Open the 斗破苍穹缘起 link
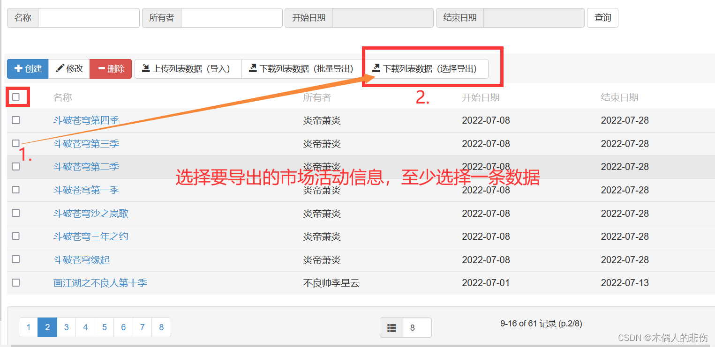This screenshot has height=347, width=715. coord(82,260)
